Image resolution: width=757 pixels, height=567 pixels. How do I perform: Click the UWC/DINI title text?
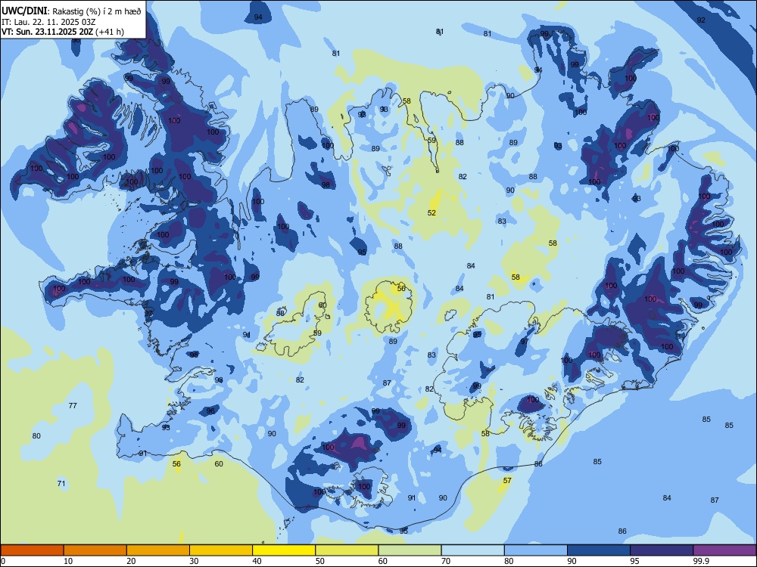pyautogui.click(x=24, y=11)
